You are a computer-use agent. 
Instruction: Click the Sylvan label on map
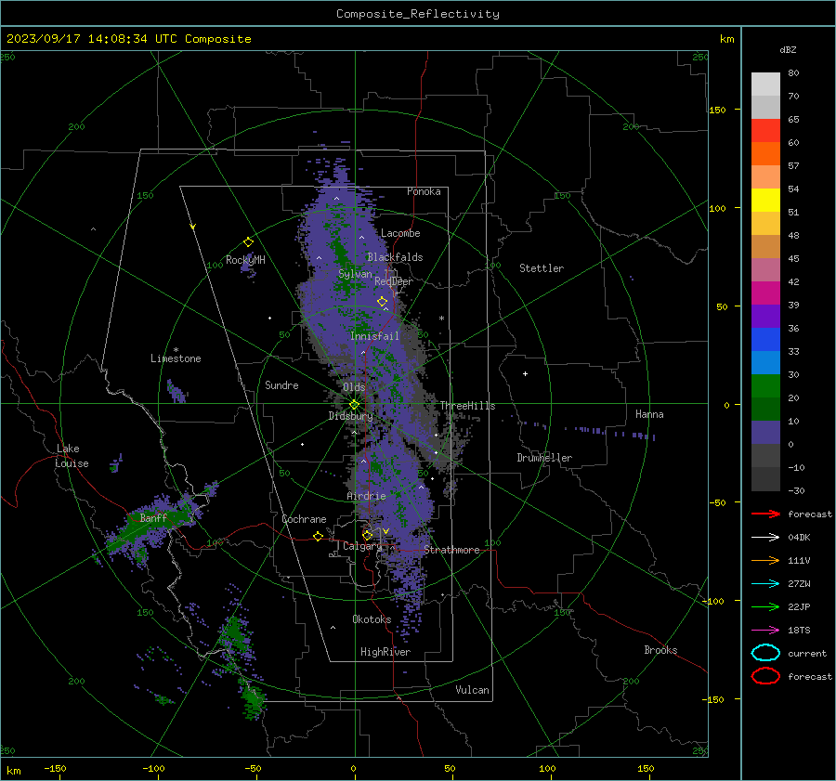pos(355,274)
